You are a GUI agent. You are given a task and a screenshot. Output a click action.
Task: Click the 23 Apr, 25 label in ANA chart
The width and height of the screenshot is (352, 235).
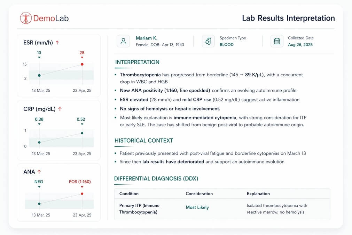pyautogui.click(x=82, y=215)
